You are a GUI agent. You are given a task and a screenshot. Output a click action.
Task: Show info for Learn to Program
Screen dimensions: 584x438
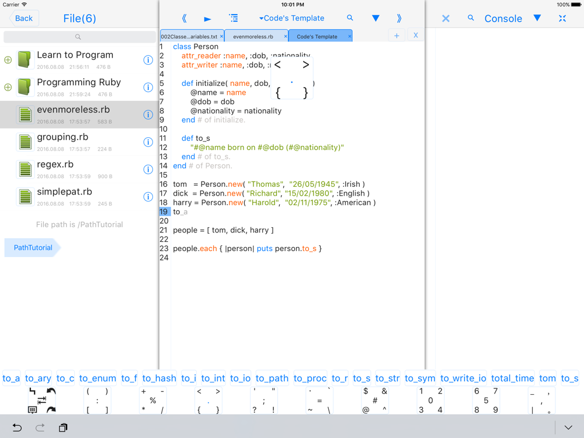click(x=148, y=60)
